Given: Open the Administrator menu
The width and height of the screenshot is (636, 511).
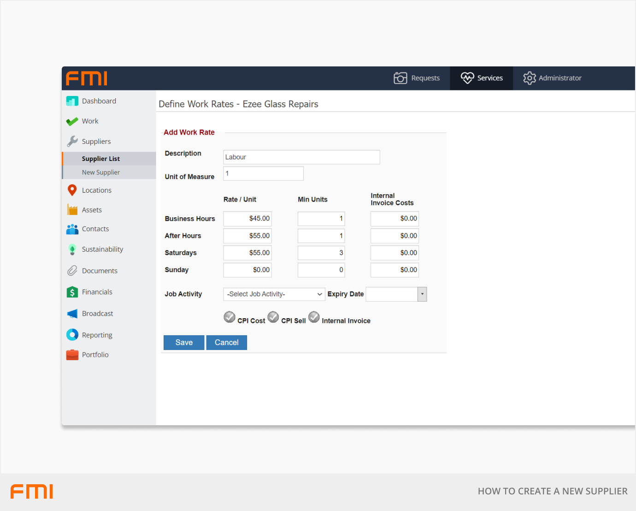Looking at the screenshot, I should (x=553, y=78).
